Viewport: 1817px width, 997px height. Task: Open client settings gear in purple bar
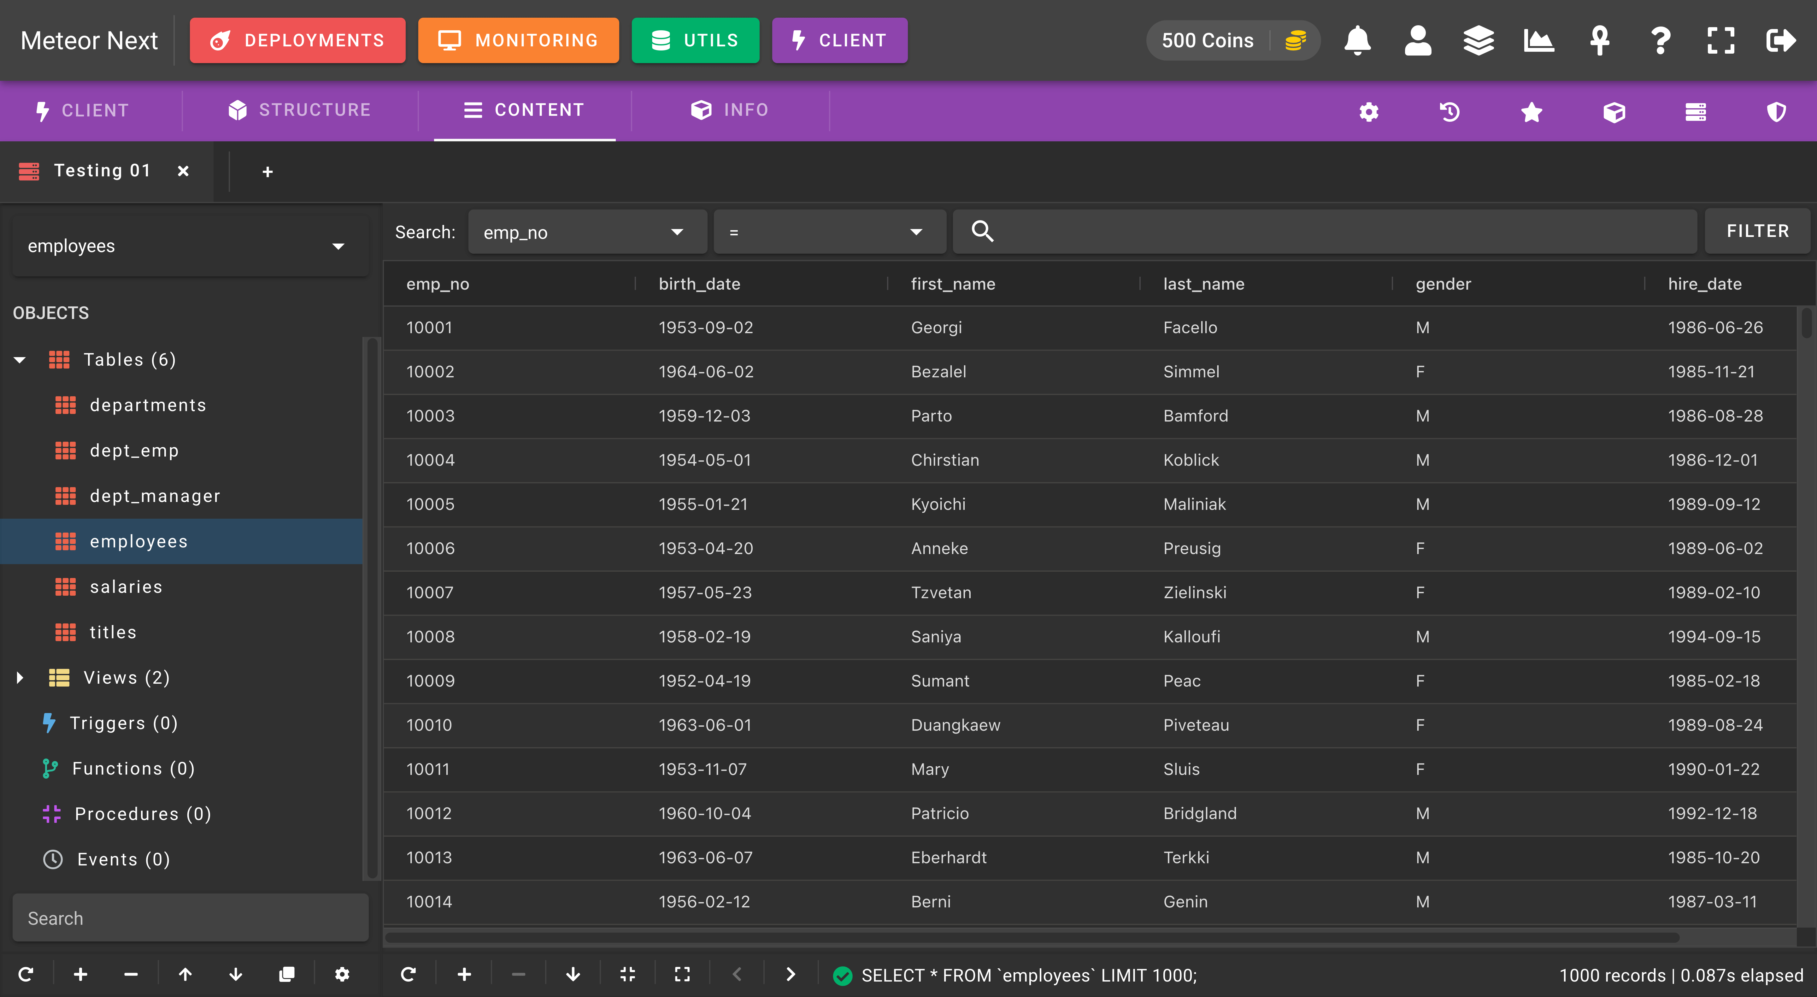(x=1368, y=111)
